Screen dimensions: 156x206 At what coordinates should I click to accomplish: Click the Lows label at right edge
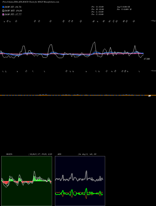[x=154, y=71]
